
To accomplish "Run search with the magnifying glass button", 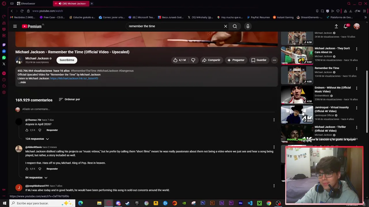I will [x=235, y=26].
